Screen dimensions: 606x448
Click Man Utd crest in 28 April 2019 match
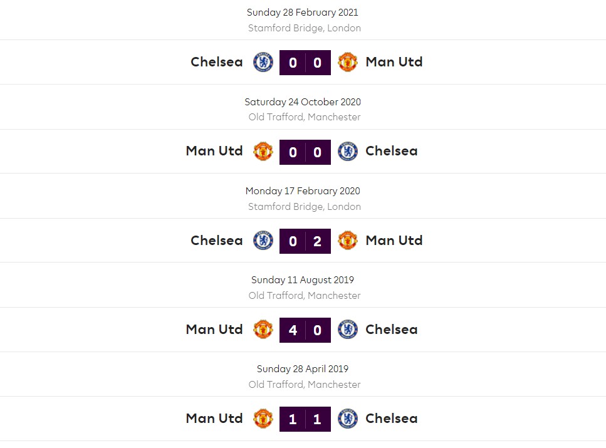pyautogui.click(x=263, y=419)
